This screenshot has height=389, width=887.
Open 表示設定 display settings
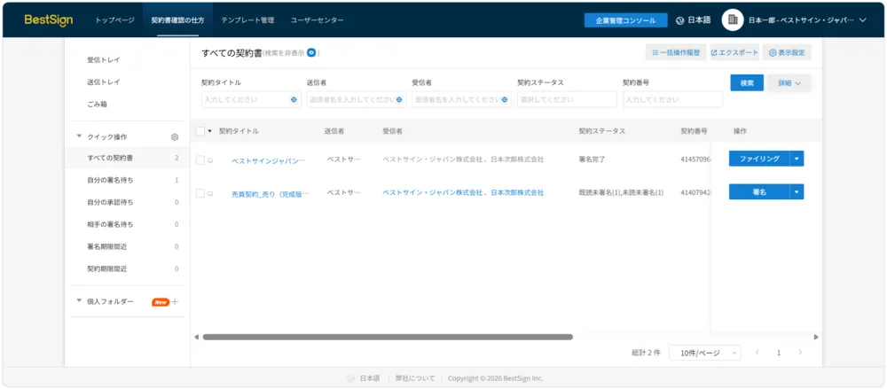click(787, 52)
